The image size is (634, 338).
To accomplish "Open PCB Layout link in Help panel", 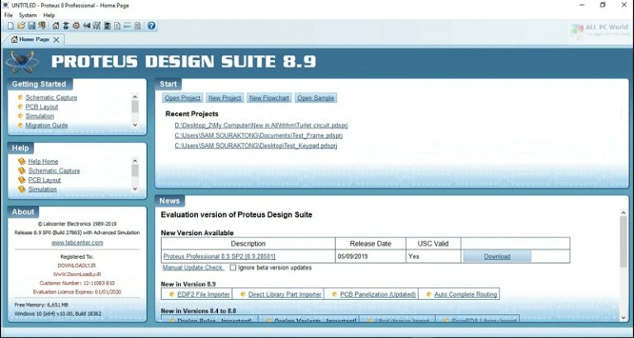I will click(x=45, y=180).
